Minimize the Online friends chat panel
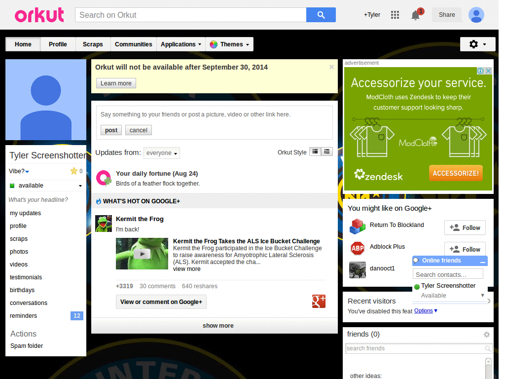The width and height of the screenshot is (505, 379). [482, 262]
